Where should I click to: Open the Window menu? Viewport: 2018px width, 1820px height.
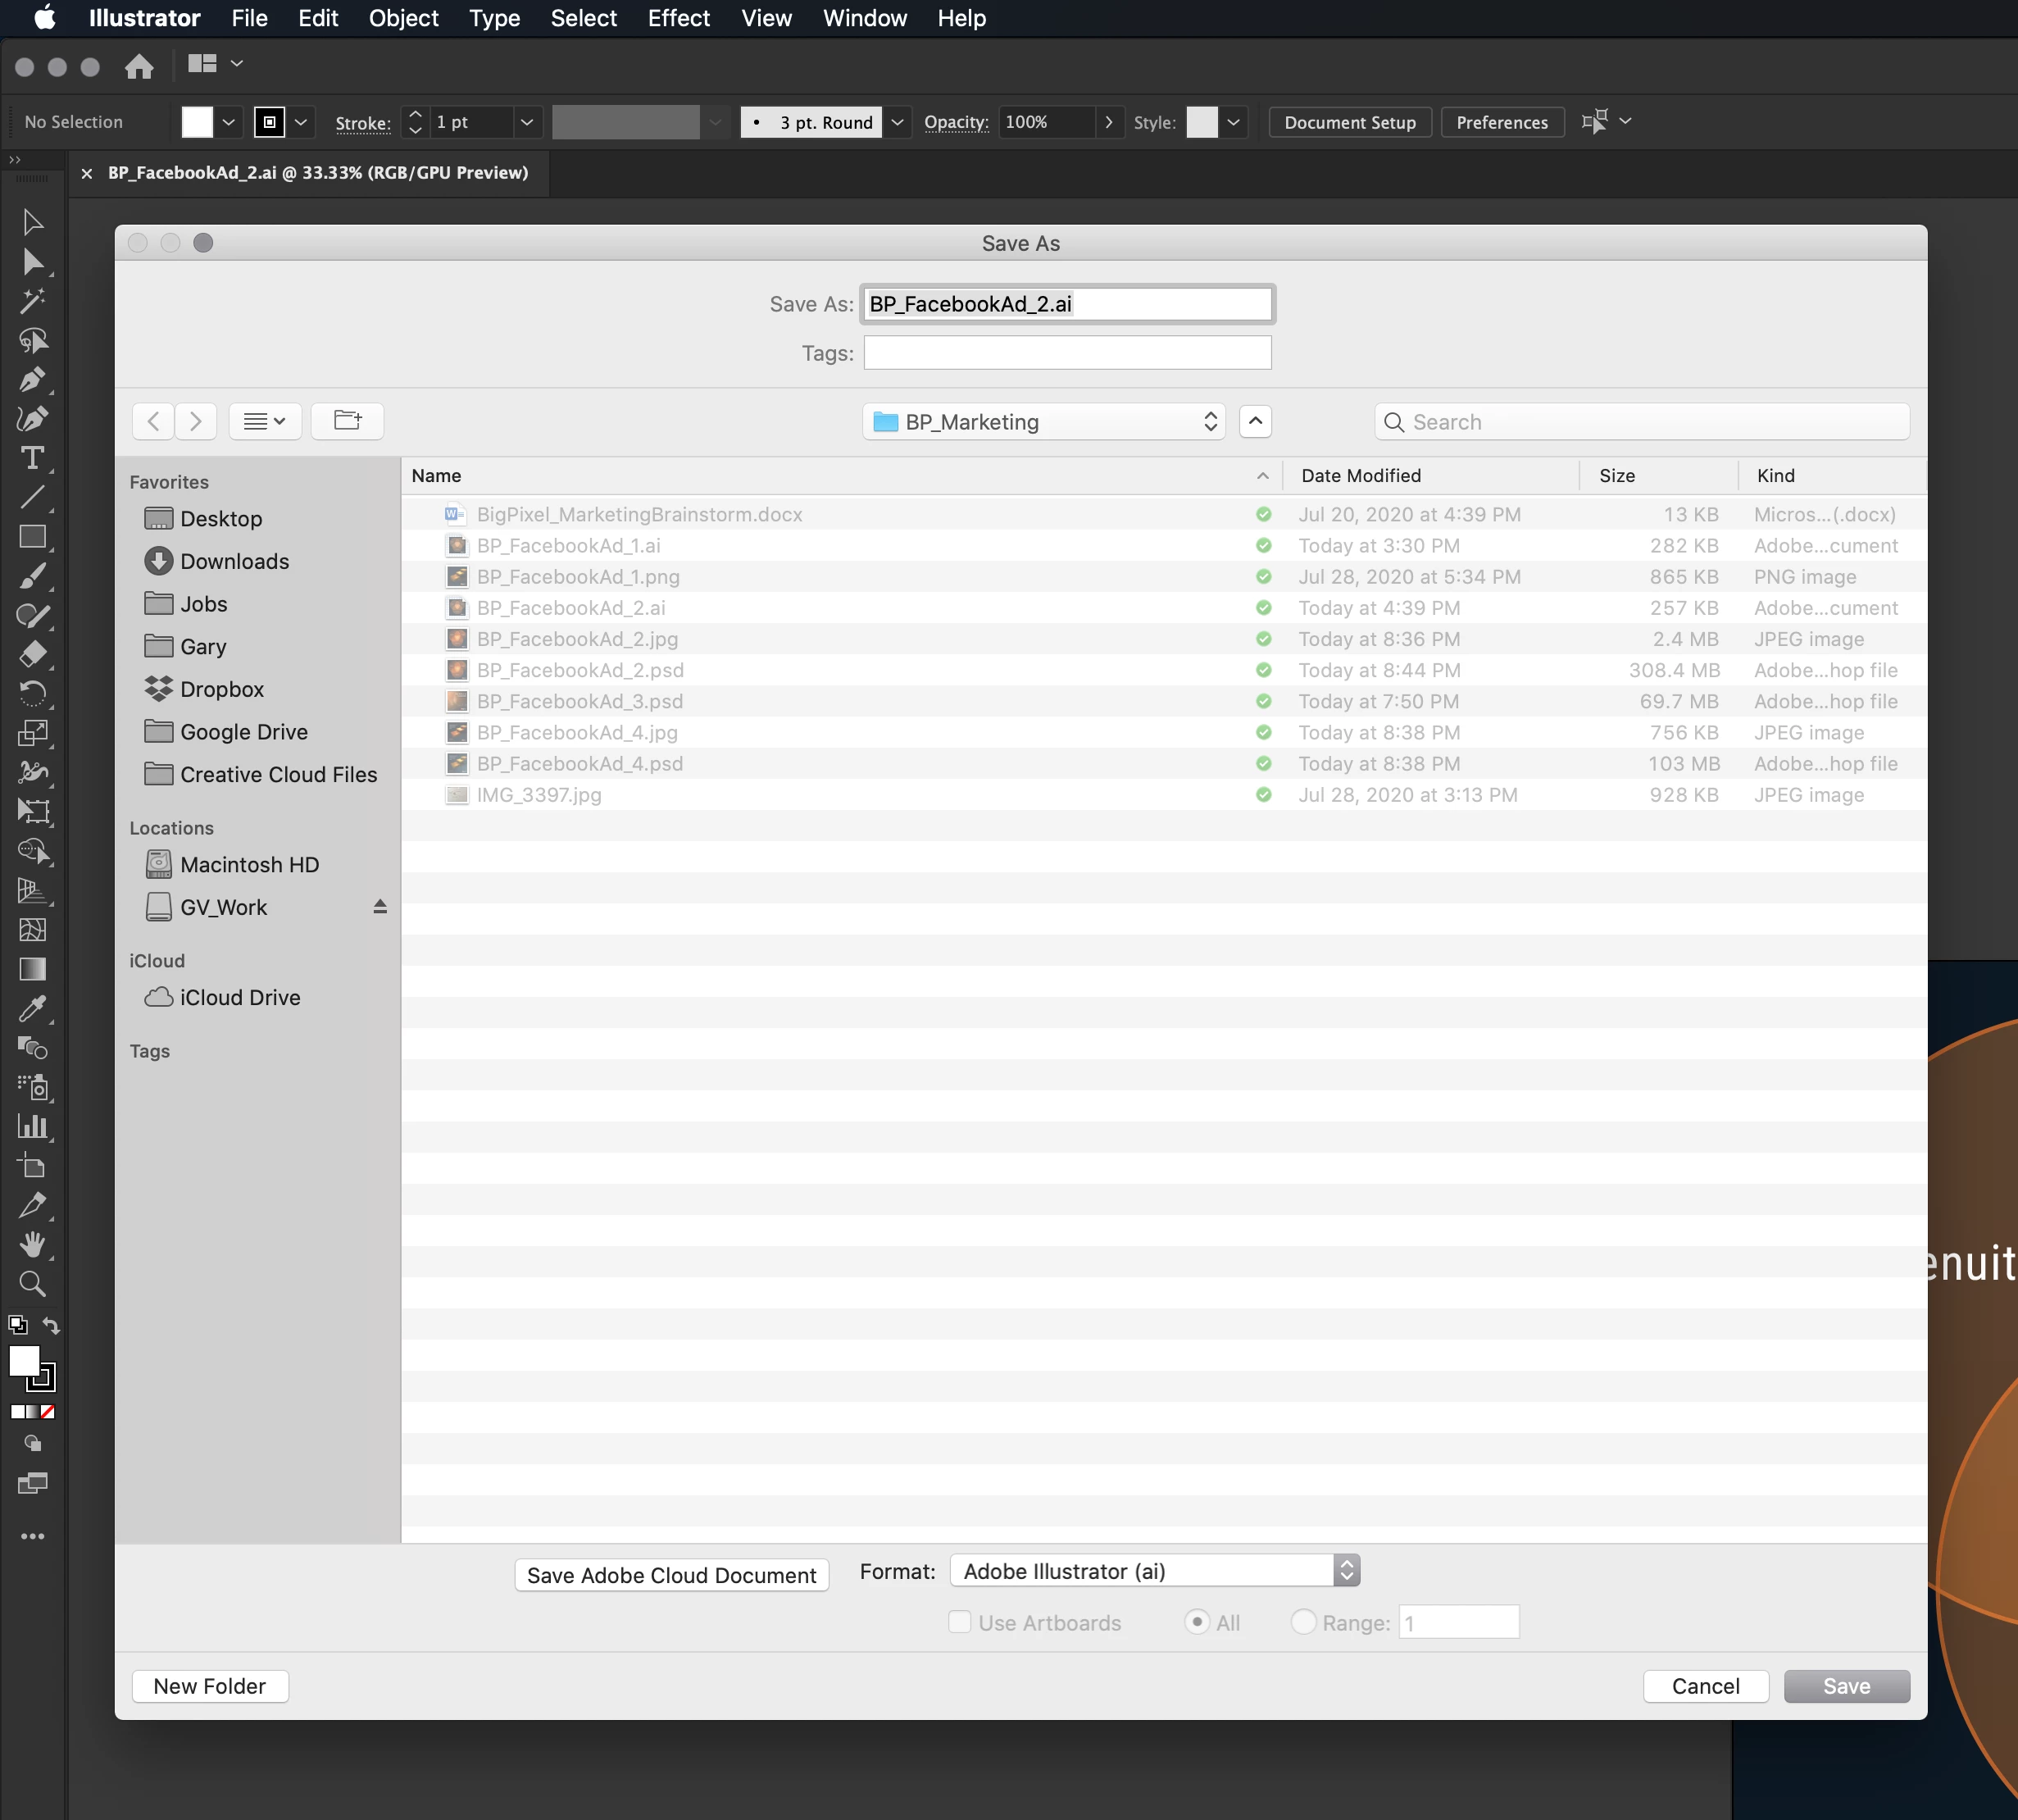(864, 18)
